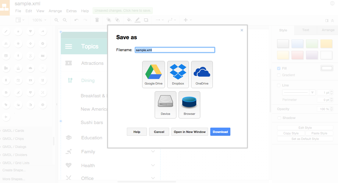
Task: Open the Help menu in menu bar
Action: (x=85, y=11)
